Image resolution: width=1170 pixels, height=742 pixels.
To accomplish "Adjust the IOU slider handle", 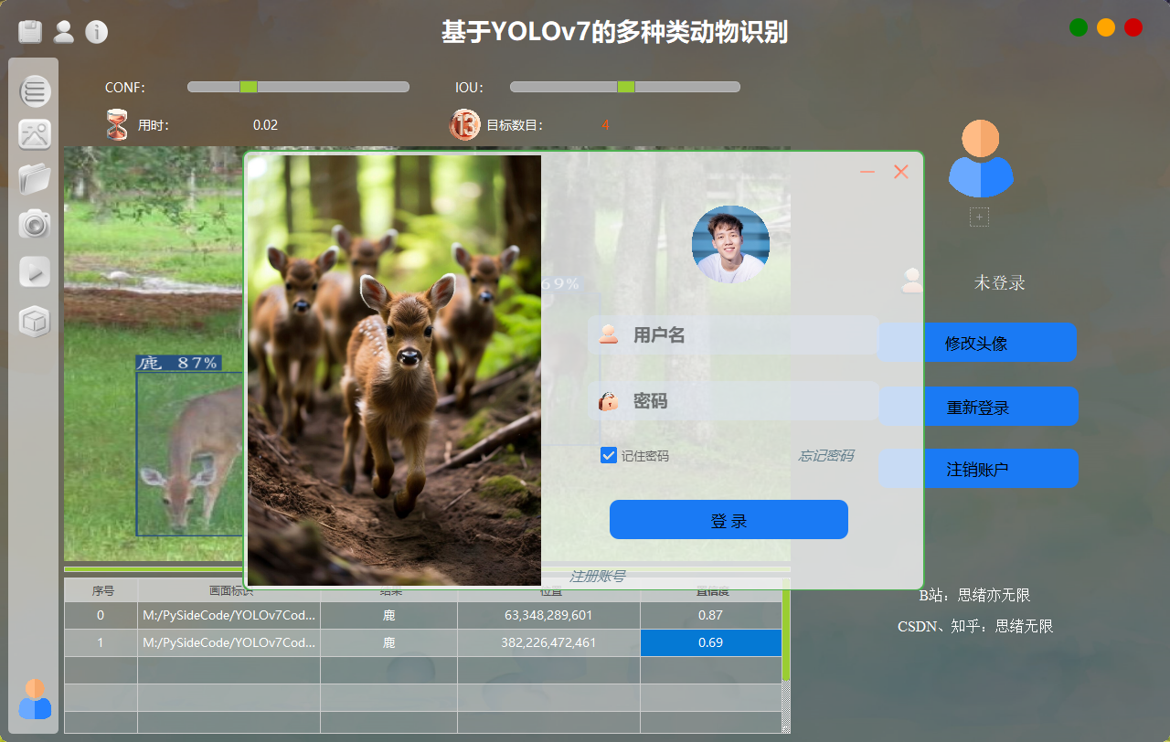I will click(x=625, y=87).
